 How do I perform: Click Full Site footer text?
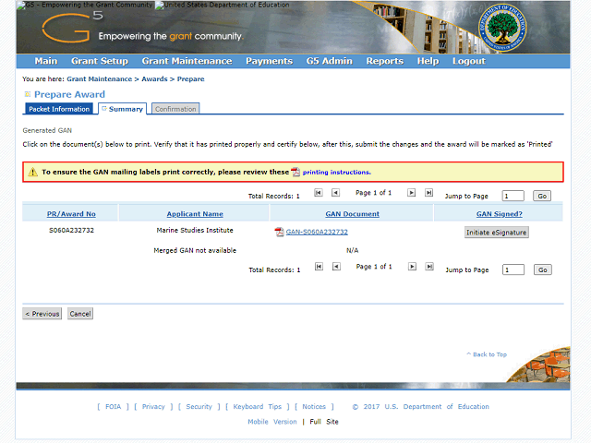[x=324, y=422]
